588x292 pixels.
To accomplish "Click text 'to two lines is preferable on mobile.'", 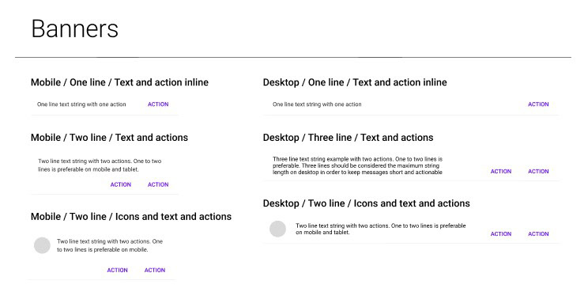I will pos(103,249).
